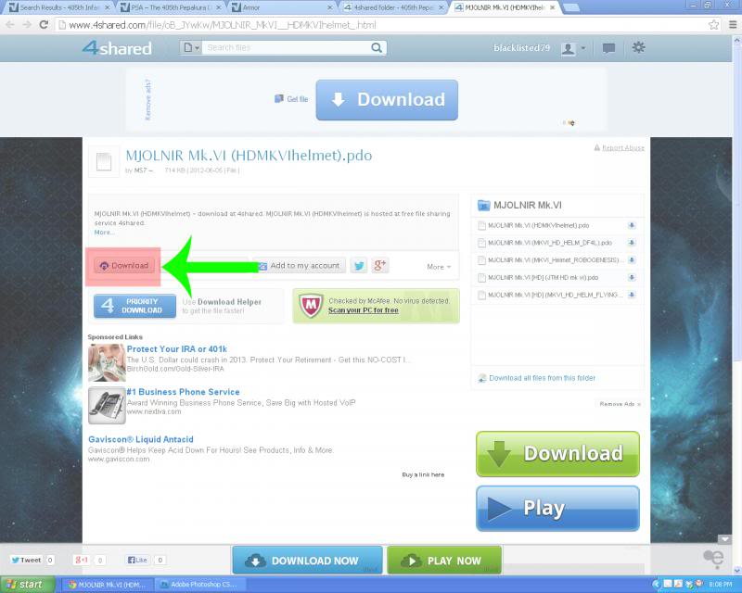Click the PLAY NOW button in bottom bar
Screen dimensions: 742x593
point(444,561)
